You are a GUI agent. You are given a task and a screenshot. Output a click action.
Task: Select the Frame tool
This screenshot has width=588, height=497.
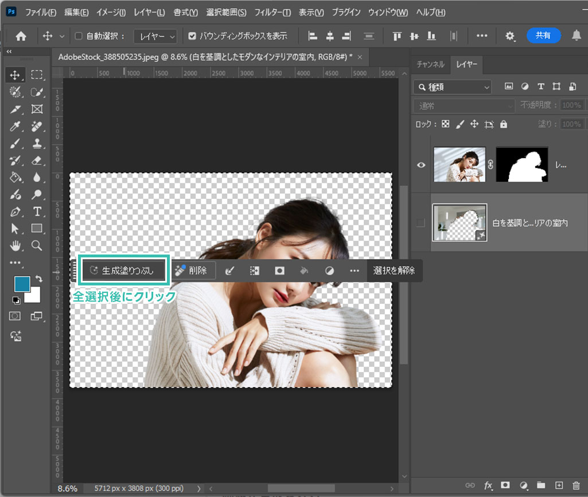point(37,109)
